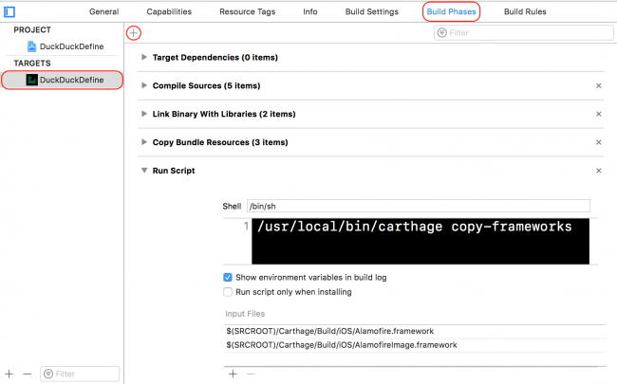The image size is (617, 384).
Task: Enable Show environment variables in build log
Action: (x=228, y=277)
